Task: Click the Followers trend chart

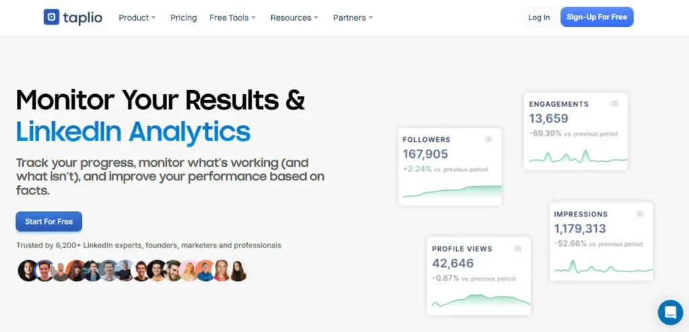Action: (451, 193)
